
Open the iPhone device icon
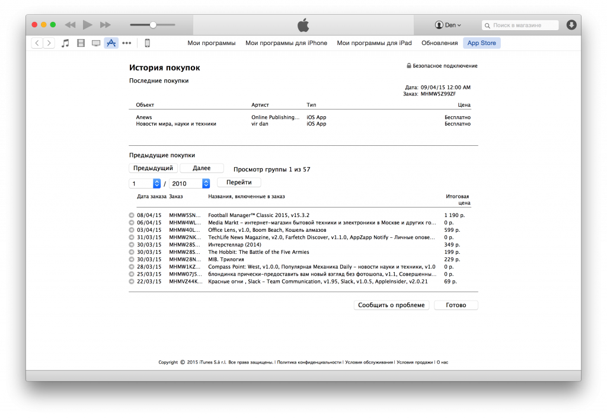pos(147,43)
